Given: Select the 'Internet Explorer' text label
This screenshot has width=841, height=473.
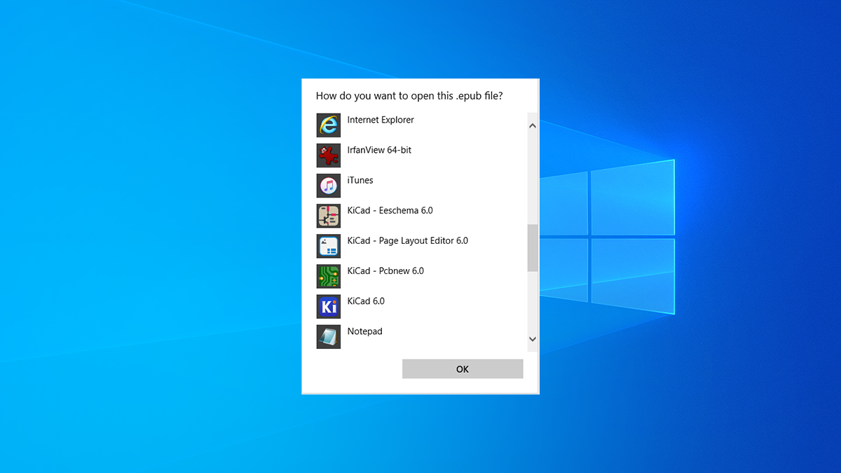Looking at the screenshot, I should pyautogui.click(x=381, y=120).
